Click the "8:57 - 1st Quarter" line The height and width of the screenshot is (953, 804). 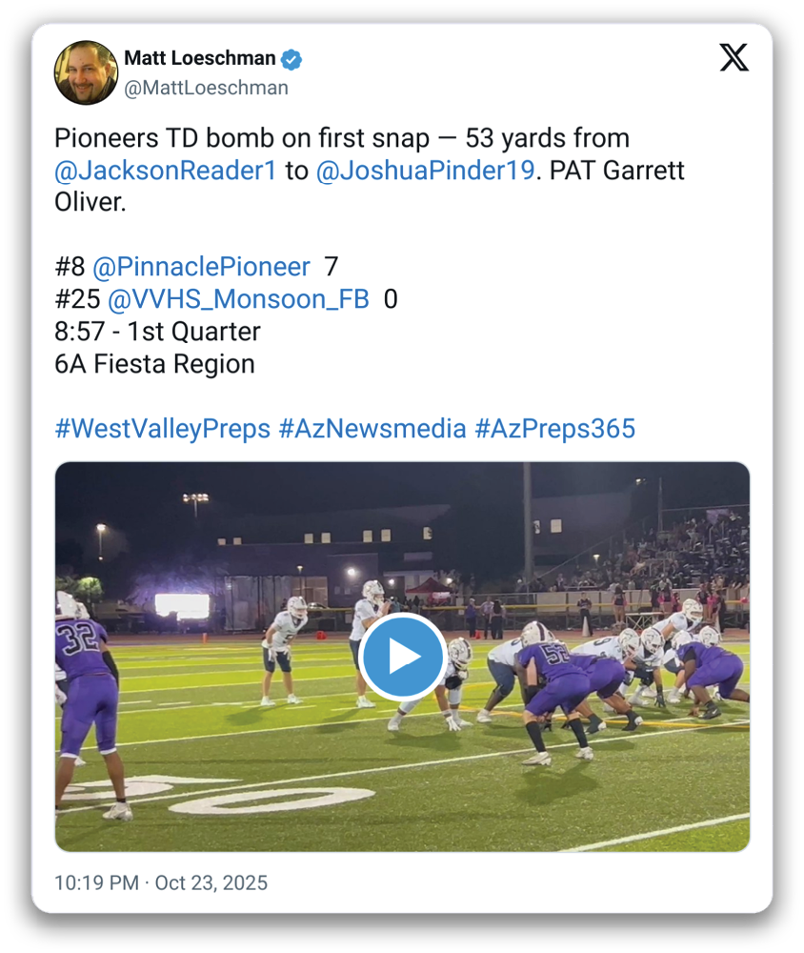[x=157, y=332]
